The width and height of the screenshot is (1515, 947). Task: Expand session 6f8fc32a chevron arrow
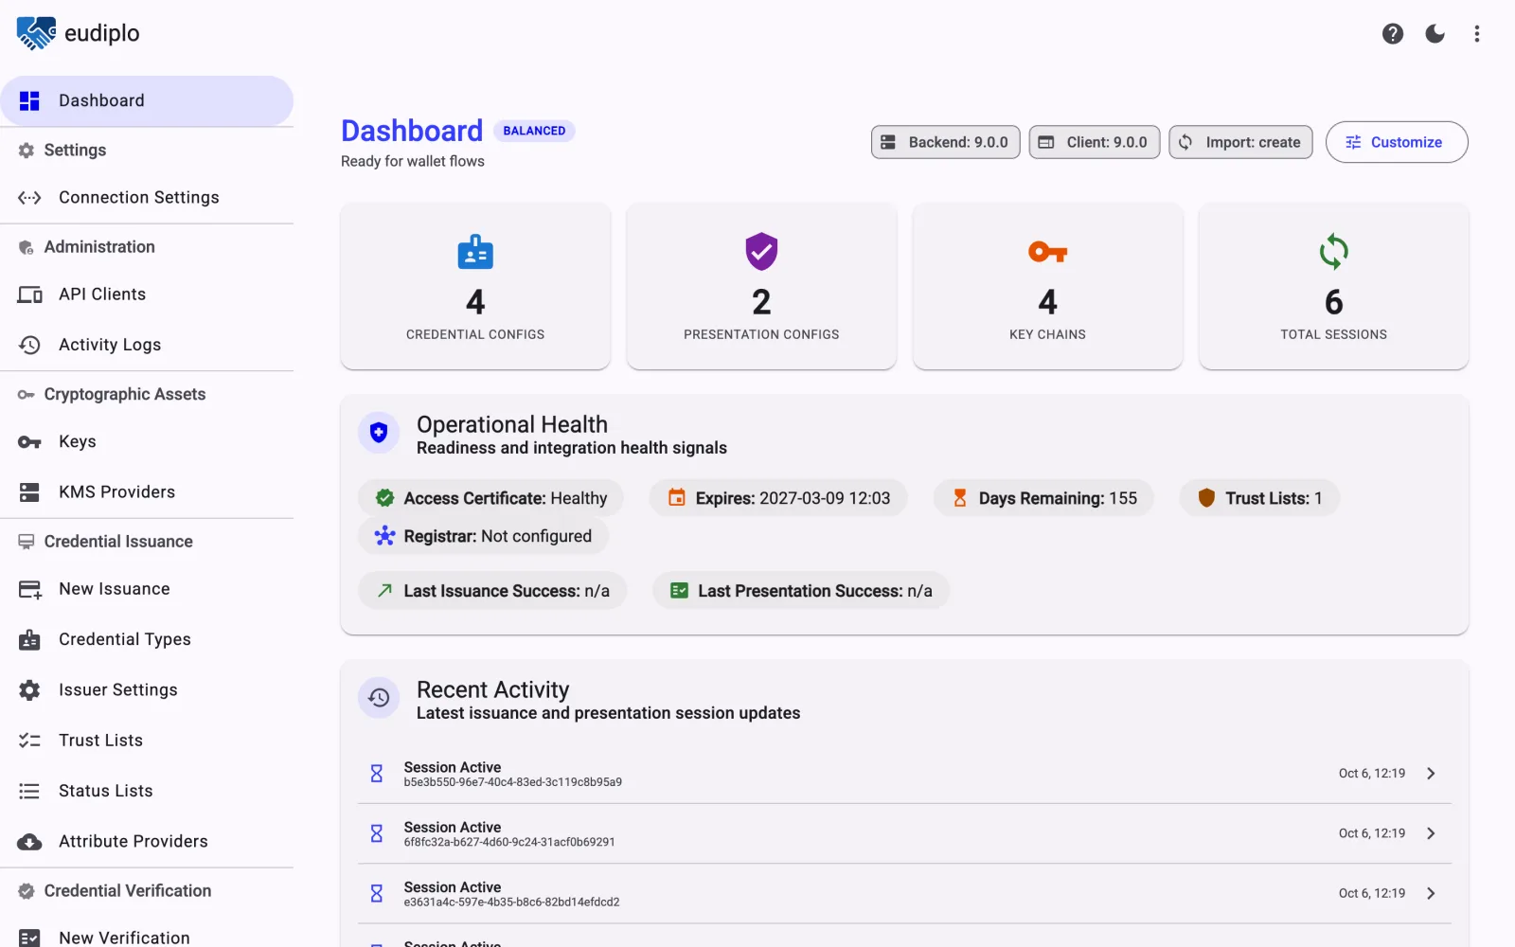[1431, 833]
